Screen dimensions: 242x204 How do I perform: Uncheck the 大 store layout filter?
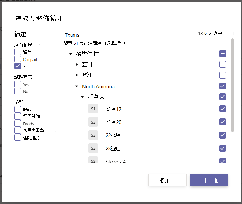pyautogui.click(x=18, y=66)
